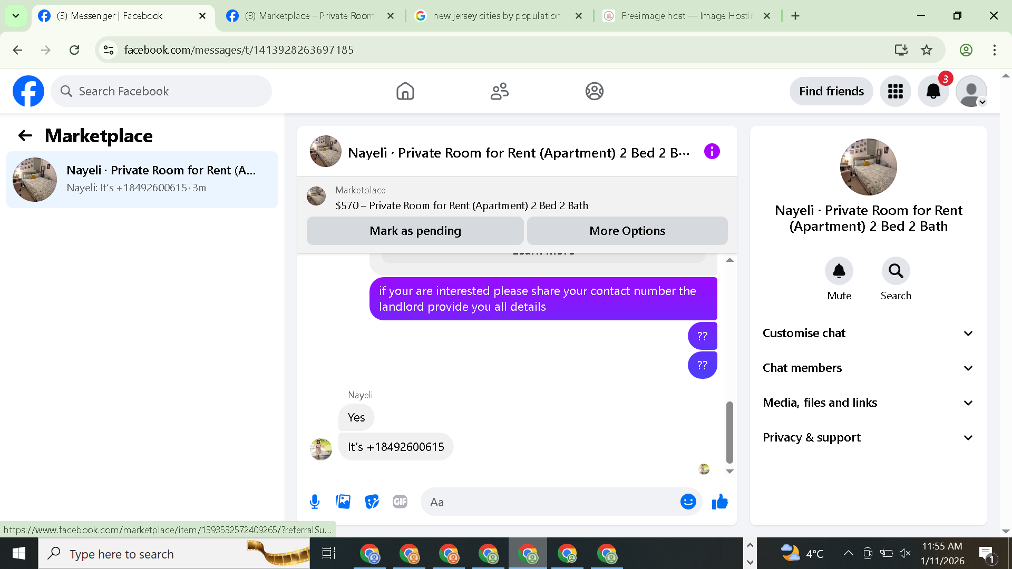The height and width of the screenshot is (569, 1012).
Task: Open conversation information icon
Action: tap(712, 152)
